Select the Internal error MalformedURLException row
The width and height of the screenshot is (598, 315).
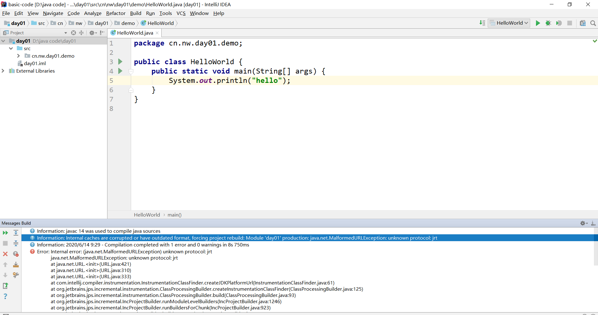(124, 251)
